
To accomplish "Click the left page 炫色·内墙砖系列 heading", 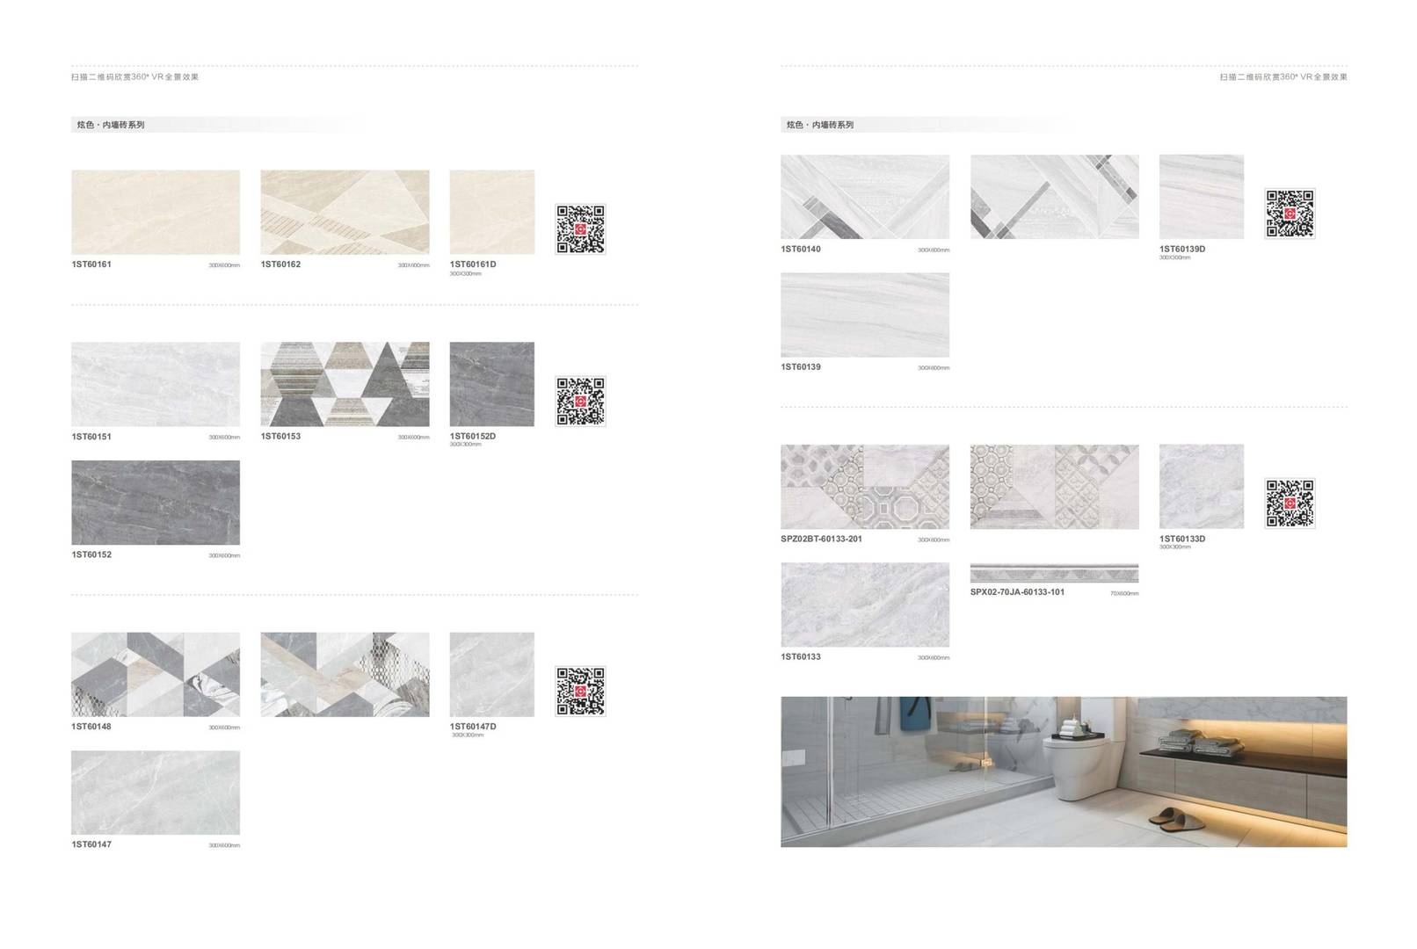I will tap(111, 125).
